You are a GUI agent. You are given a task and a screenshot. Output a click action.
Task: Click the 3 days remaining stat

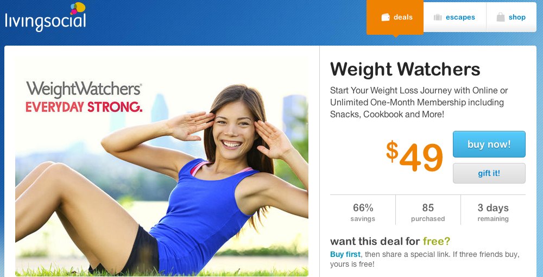pyautogui.click(x=493, y=212)
